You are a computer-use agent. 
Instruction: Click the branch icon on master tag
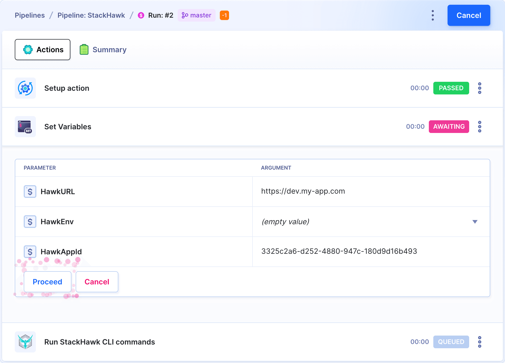tap(185, 15)
